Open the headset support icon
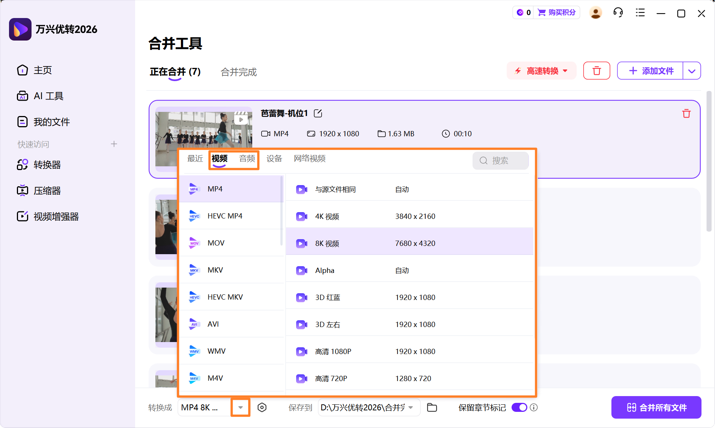 (x=617, y=12)
